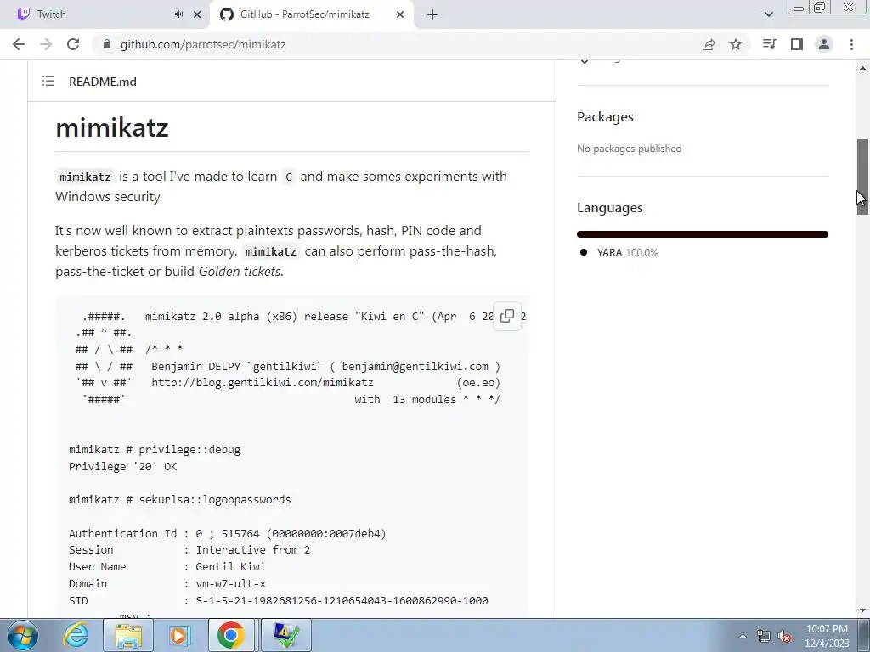Go back to the previous page
Screen dimensions: 870x652
(x=19, y=44)
